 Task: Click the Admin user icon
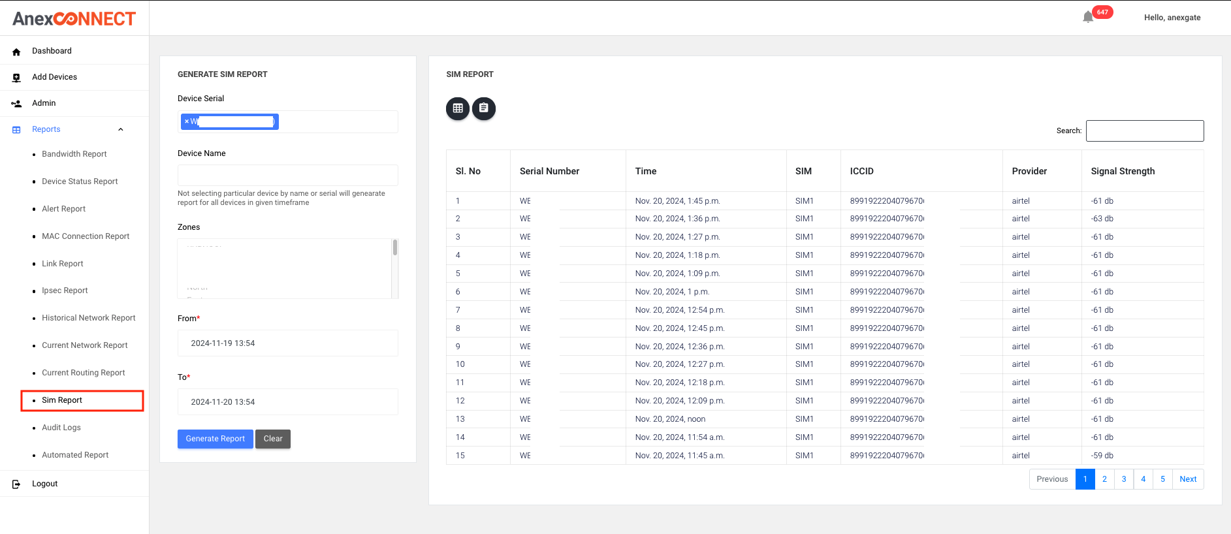[16, 104]
